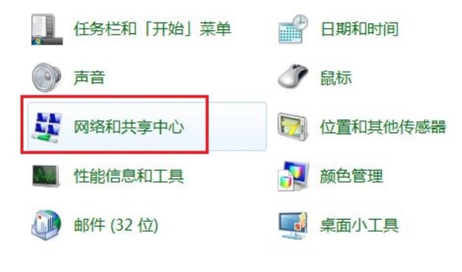
Task: Open the 声音 settings link
Action: tap(90, 78)
